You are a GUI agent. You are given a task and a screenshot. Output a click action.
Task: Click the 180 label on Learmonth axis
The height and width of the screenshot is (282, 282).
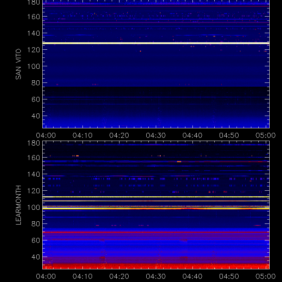33,143
